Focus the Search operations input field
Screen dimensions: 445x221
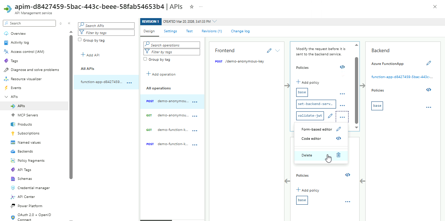tap(174, 45)
